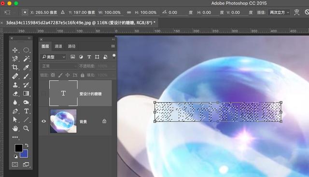Show the 爱设计的糖糖 text layer visibility
Image resolution: width=309 pixels, height=177 pixels.
44,94
